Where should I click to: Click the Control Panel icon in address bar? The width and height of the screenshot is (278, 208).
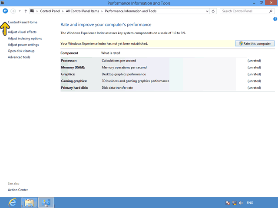(32, 11)
